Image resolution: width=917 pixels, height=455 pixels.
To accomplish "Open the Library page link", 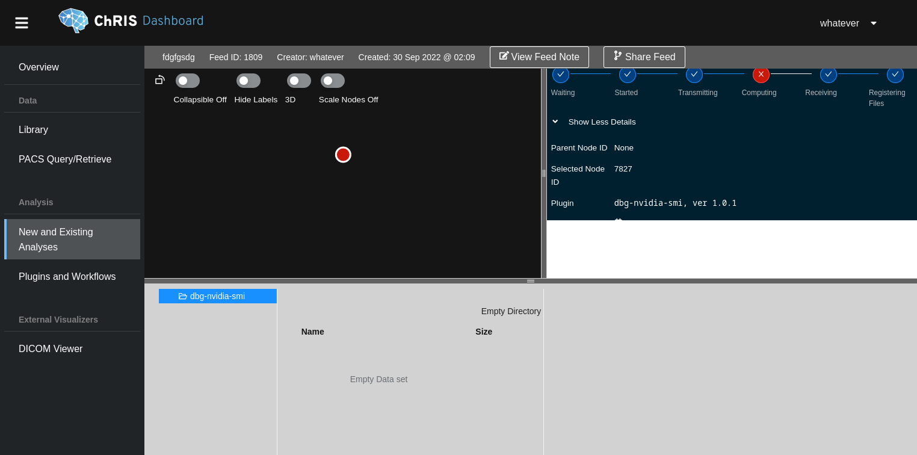I will 33,130.
